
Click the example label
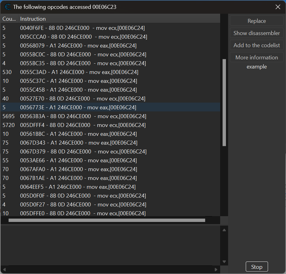(x=256, y=67)
